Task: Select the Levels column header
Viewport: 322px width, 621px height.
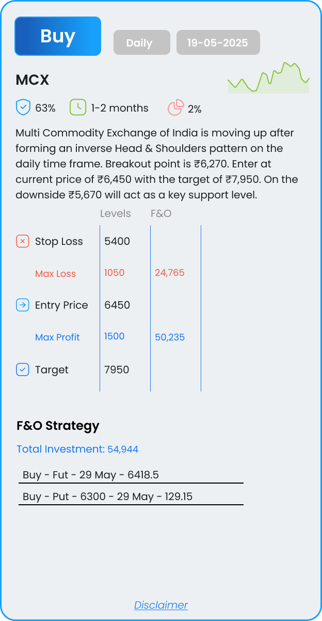Action: (116, 213)
